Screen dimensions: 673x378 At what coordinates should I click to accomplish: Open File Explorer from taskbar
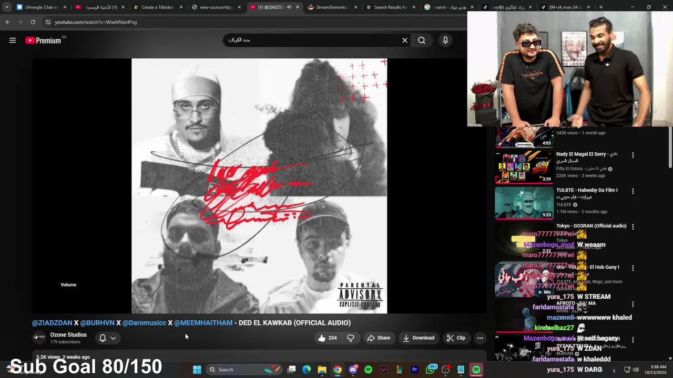[x=322, y=370]
